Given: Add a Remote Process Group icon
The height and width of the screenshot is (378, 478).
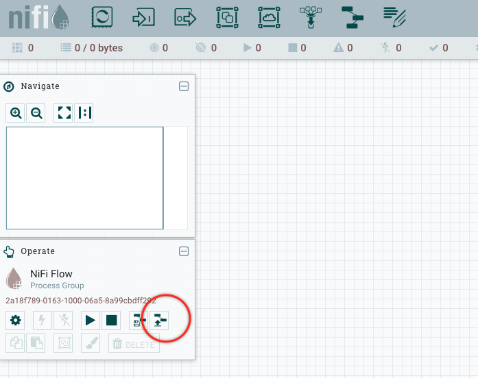Looking at the screenshot, I should point(269,17).
